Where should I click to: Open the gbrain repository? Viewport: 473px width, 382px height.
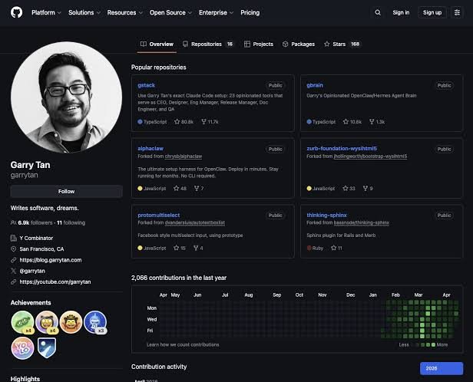(315, 85)
